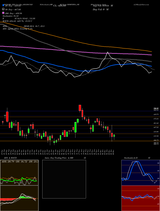Image resolution: width=160 pixels, height=211 pixels.
Task: Click the peak of the white price line
Action: coord(108,52)
